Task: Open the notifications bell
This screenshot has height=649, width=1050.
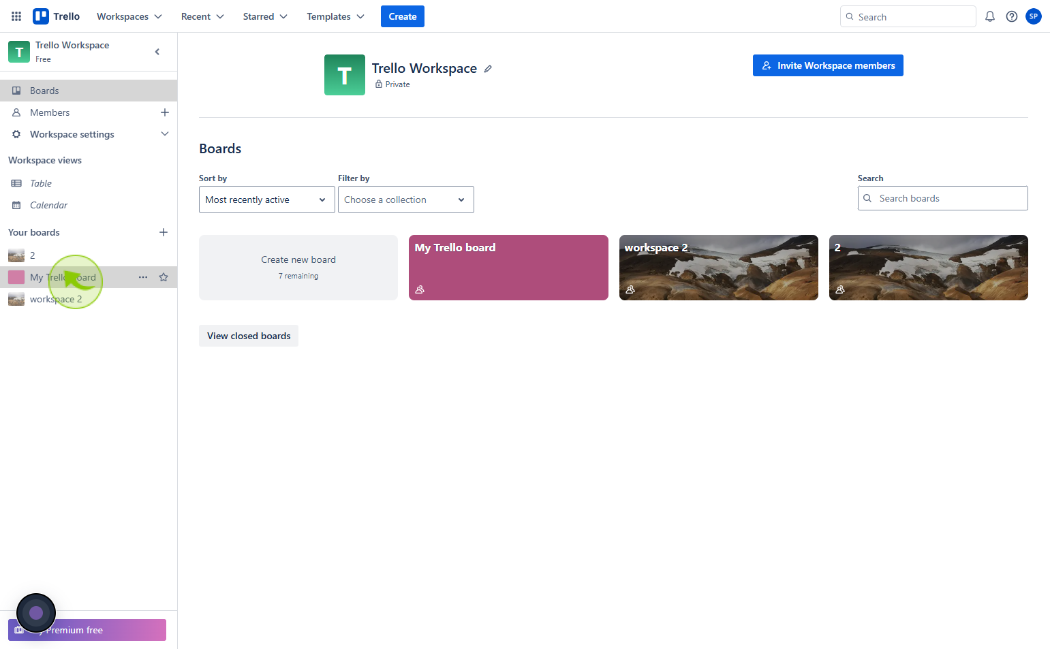Action: [x=990, y=16]
